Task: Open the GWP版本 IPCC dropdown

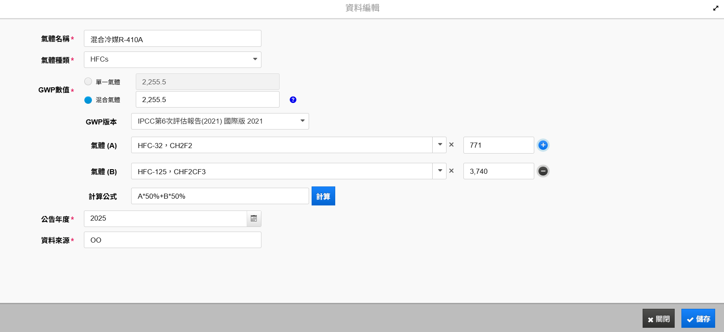Action: point(220,121)
